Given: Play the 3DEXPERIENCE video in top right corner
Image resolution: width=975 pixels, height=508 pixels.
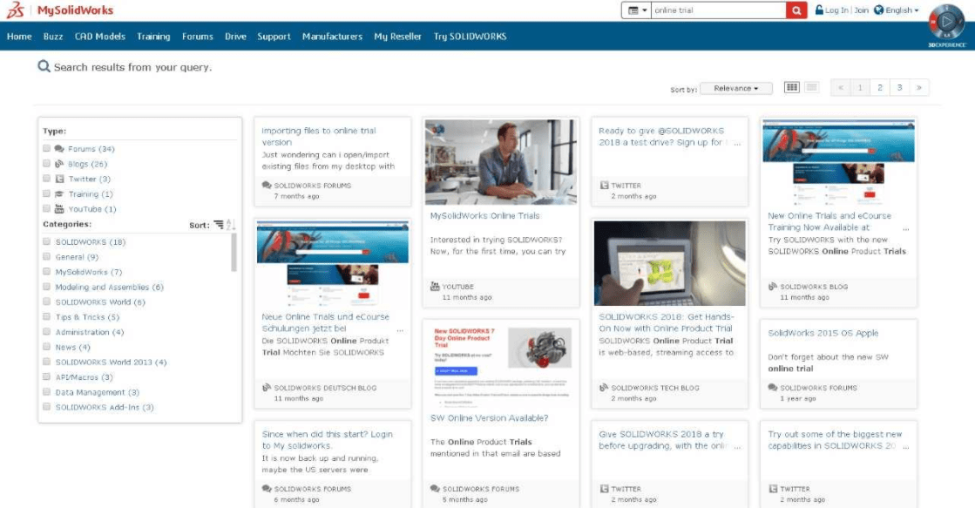Looking at the screenshot, I should tap(945, 22).
